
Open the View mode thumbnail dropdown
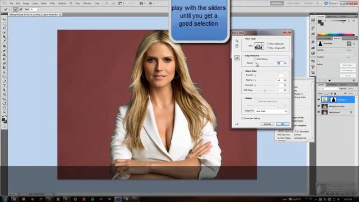(259, 46)
